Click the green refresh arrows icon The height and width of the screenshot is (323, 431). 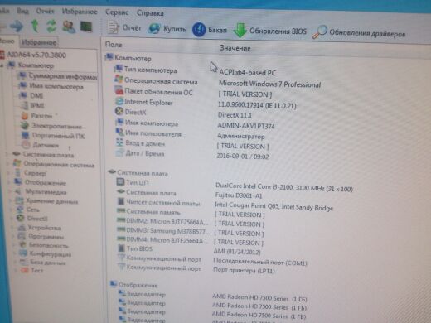pyautogui.click(x=51, y=27)
